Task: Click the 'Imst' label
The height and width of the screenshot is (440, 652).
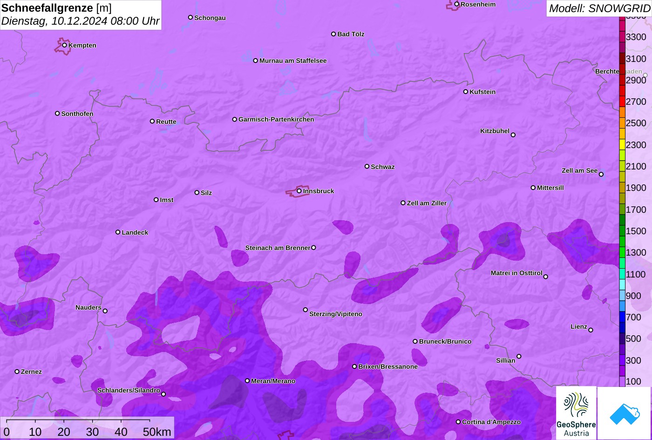Action: [167, 200]
